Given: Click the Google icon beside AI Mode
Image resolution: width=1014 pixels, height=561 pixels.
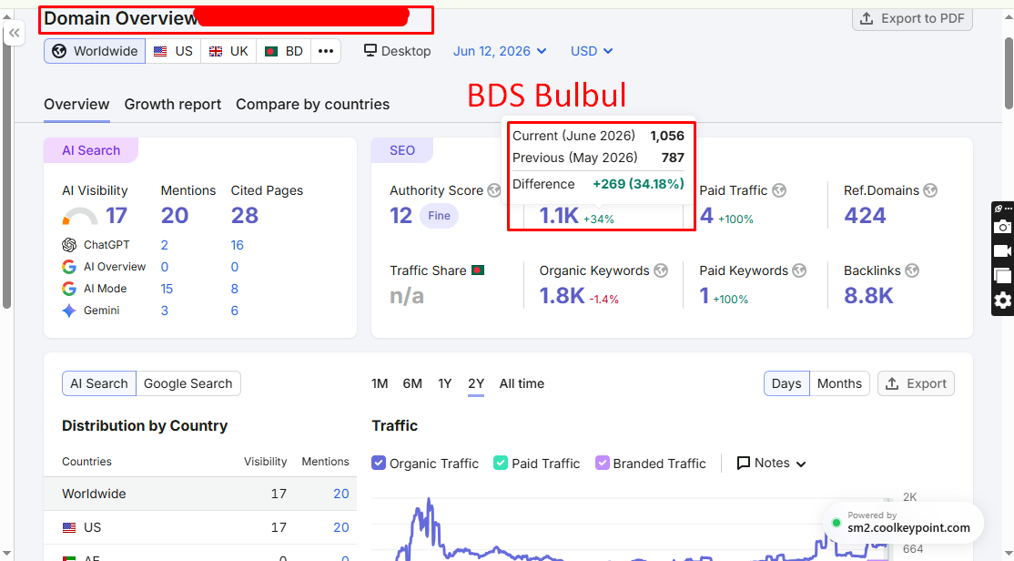Looking at the screenshot, I should tap(69, 289).
